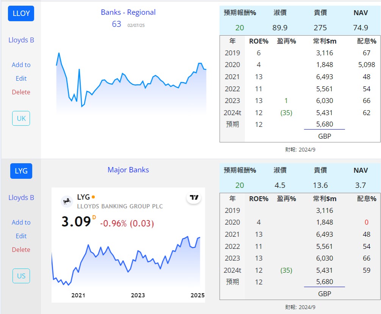The height and width of the screenshot is (314, 381).
Task: Click LLOY NAV value 74.9
Action: (x=361, y=28)
